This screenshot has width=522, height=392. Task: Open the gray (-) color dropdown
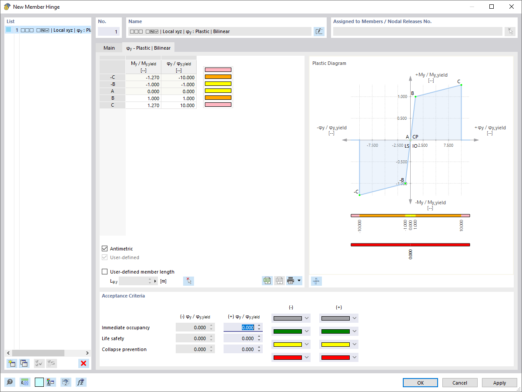pyautogui.click(x=307, y=318)
